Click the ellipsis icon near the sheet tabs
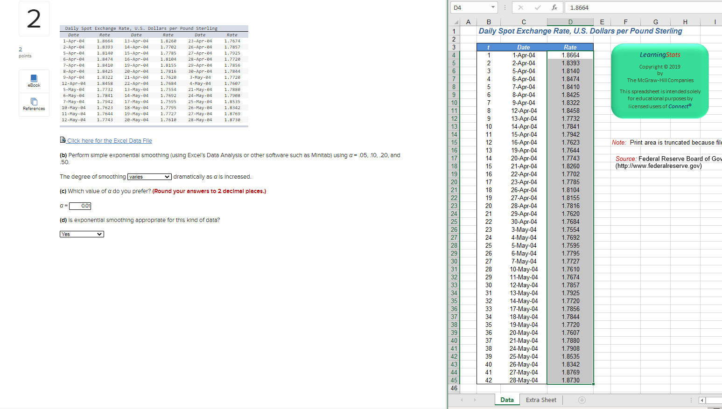Viewport: 722px width, 409px height. 691,400
